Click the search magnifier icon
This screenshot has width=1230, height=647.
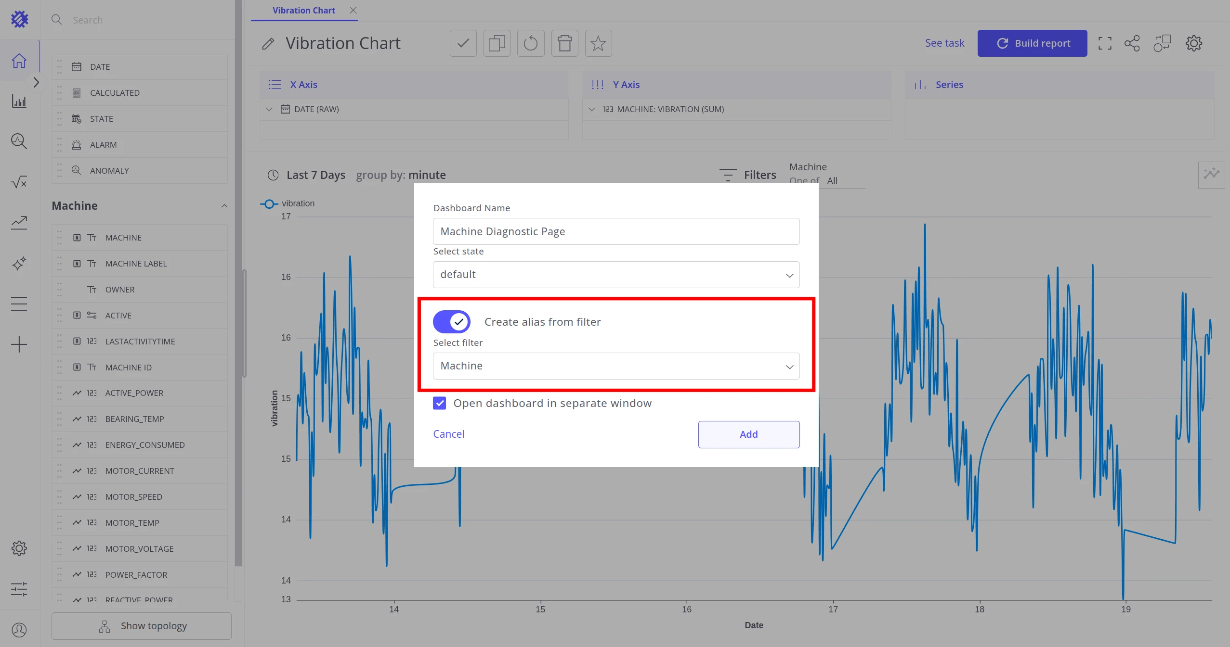coord(57,20)
